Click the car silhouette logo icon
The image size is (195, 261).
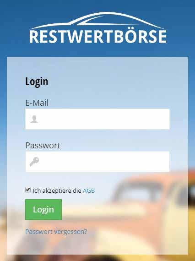tap(97, 20)
